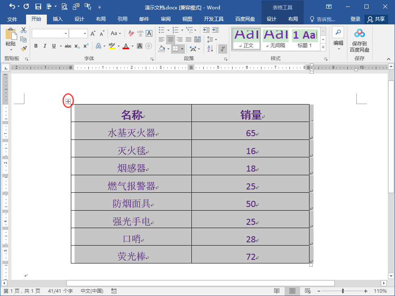
Task: Switch to Web Layout view icon
Action: click(307, 291)
